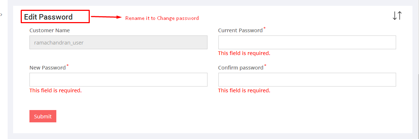Click the error message under Current Password
The image size is (419, 139).
(x=244, y=53)
